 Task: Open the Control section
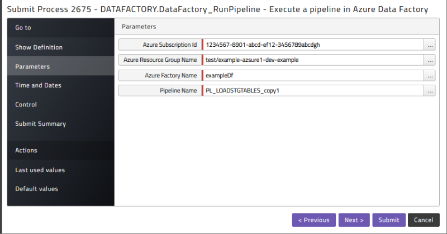click(x=61, y=104)
